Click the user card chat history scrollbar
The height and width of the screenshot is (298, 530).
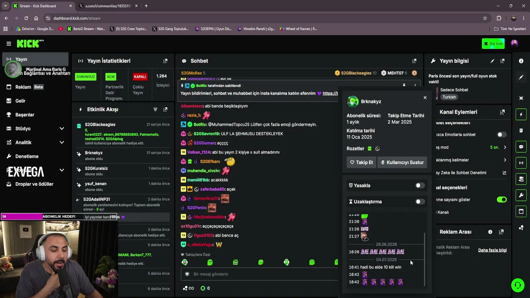click(x=424, y=259)
